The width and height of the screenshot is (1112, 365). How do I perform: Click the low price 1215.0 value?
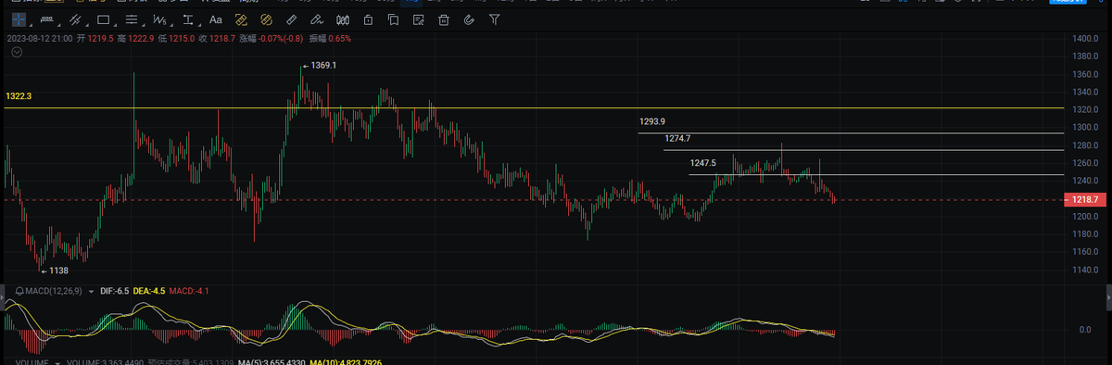pos(182,38)
